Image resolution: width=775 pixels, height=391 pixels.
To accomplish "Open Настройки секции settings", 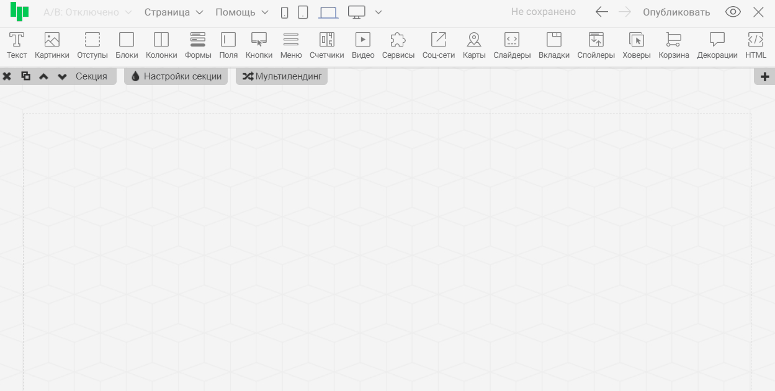I will [176, 76].
